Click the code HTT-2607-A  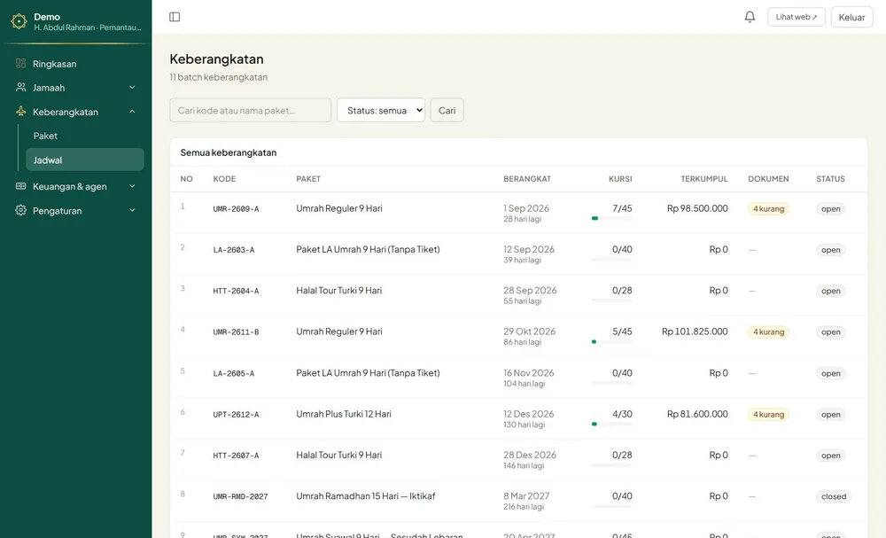(x=236, y=456)
